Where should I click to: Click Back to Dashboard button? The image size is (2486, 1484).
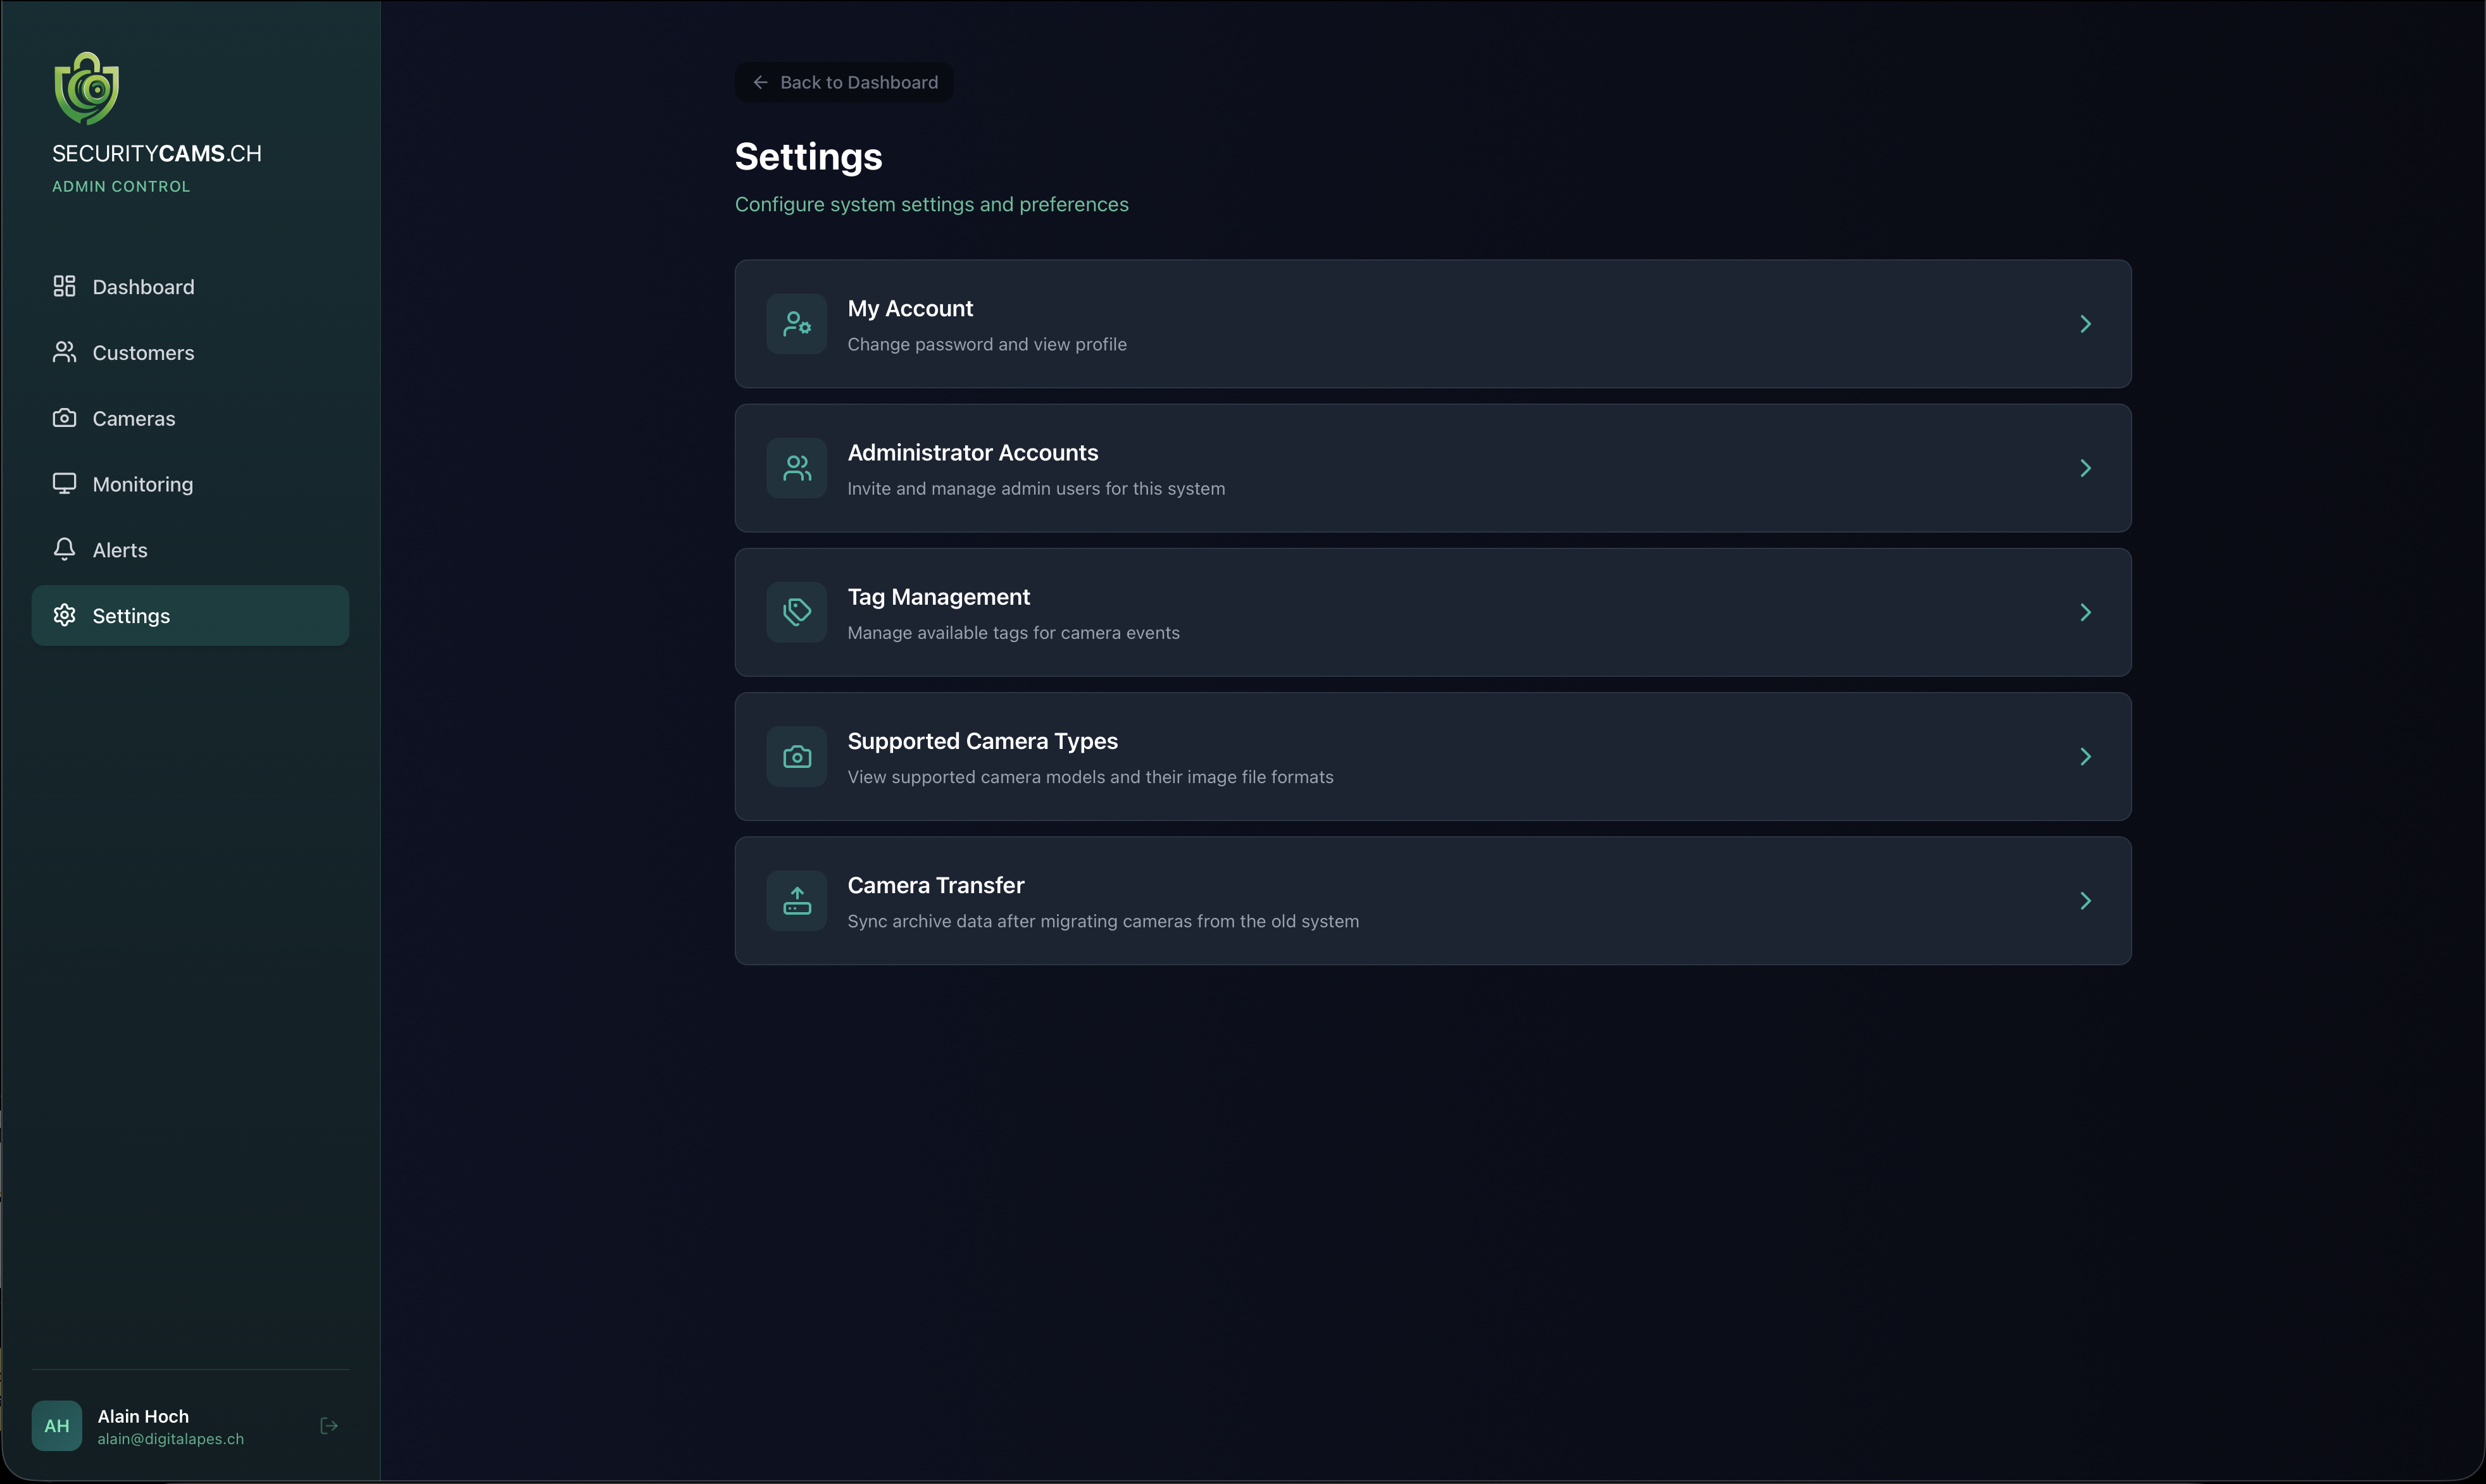pyautogui.click(x=844, y=82)
